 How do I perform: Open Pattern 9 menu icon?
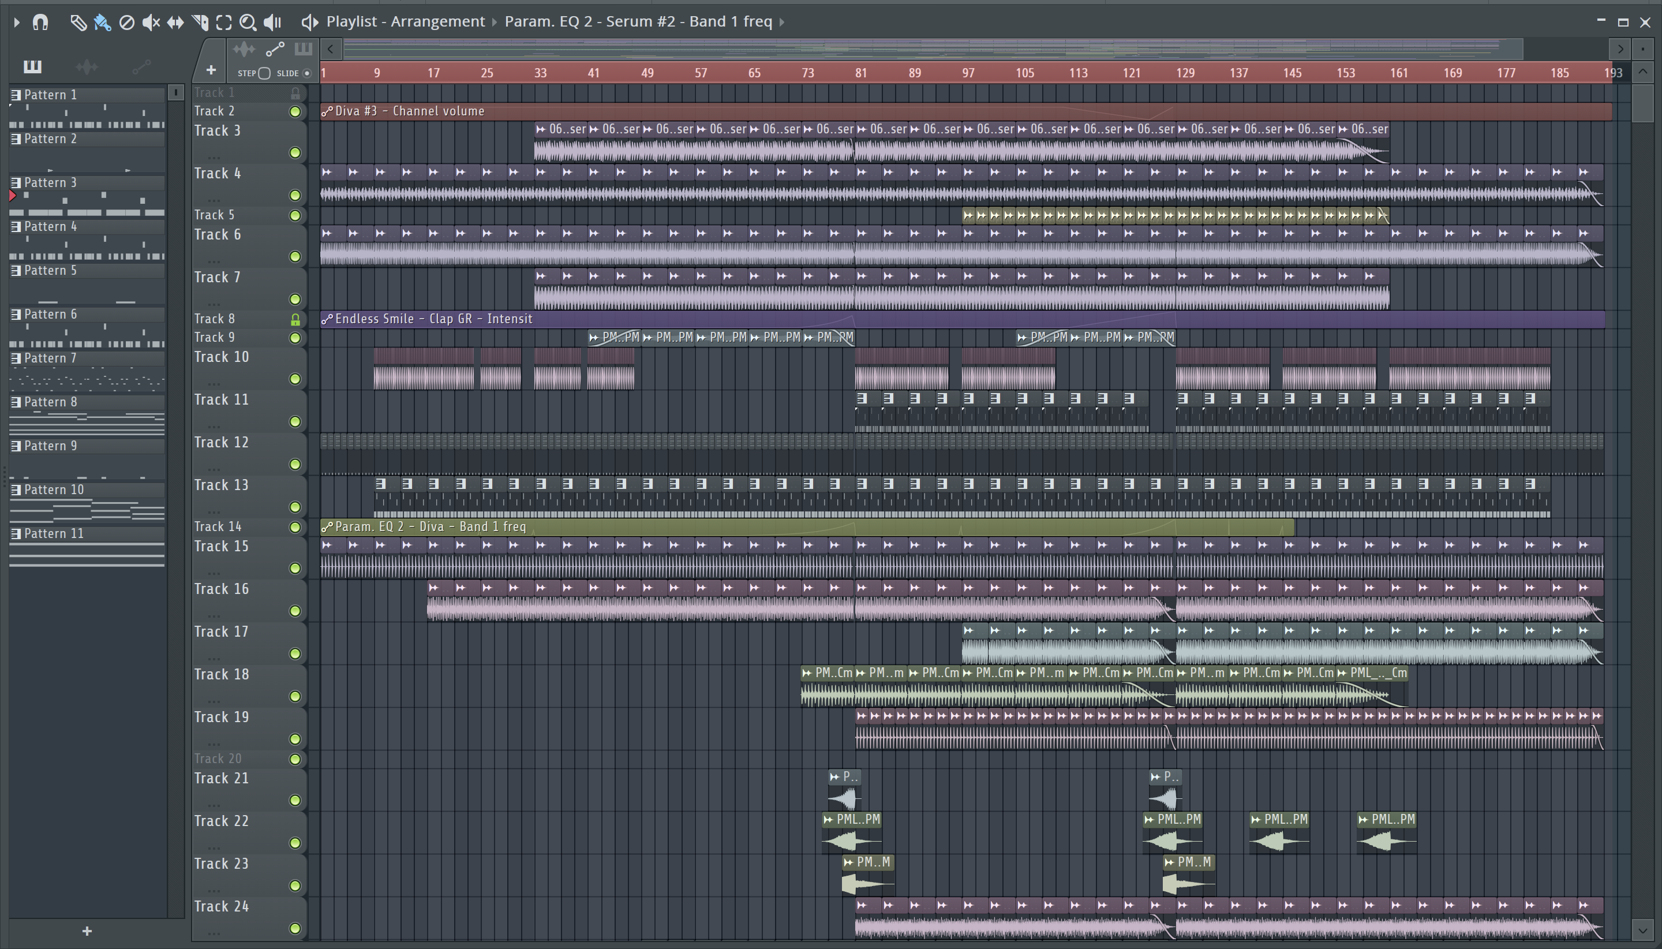click(16, 446)
